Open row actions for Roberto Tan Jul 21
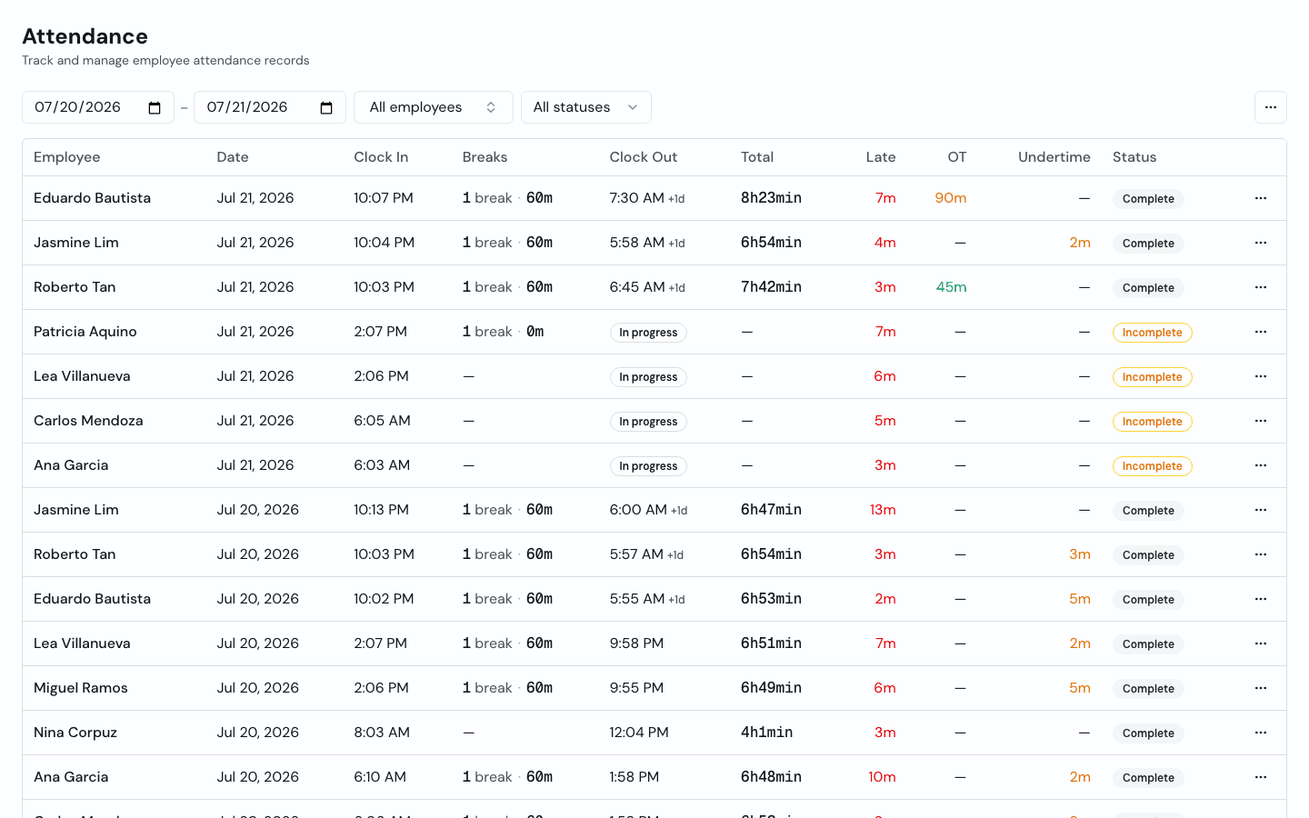The width and height of the screenshot is (1309, 818). pyautogui.click(x=1260, y=287)
